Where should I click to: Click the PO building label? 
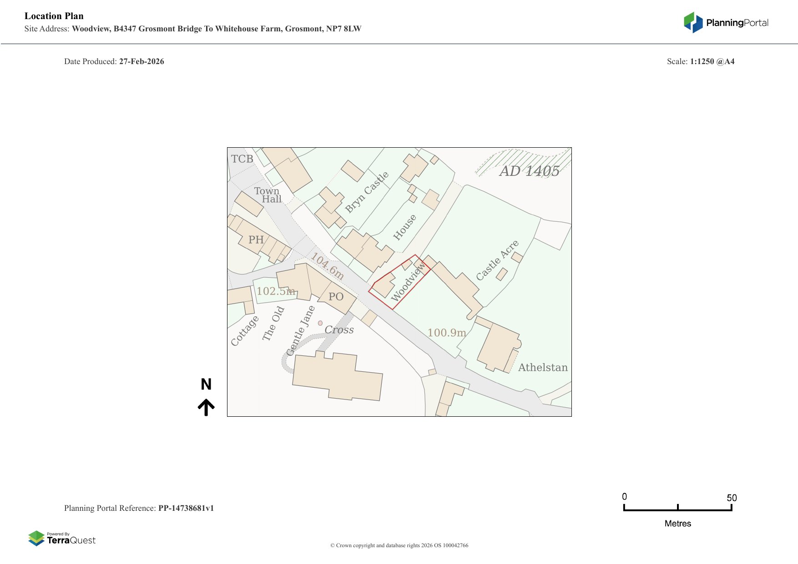click(336, 297)
